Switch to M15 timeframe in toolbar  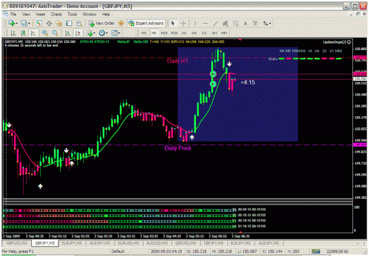(x=164, y=33)
